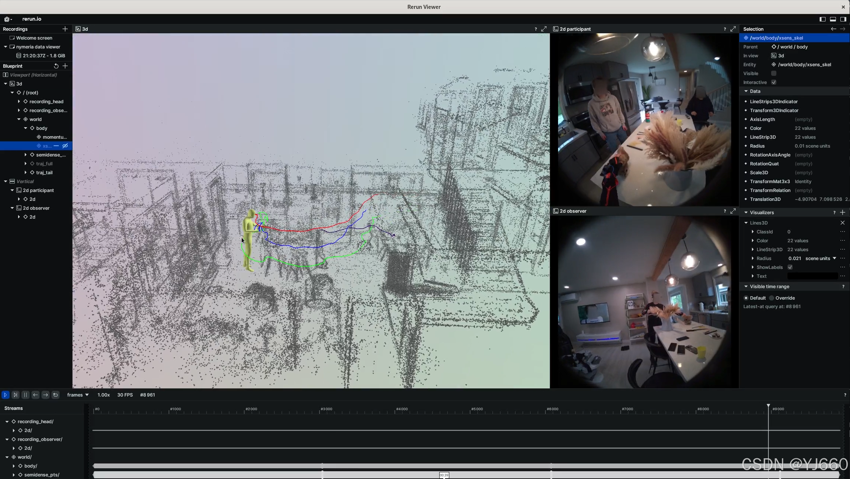Toggle the right Selection panel icon
850x479 pixels.
click(x=843, y=19)
